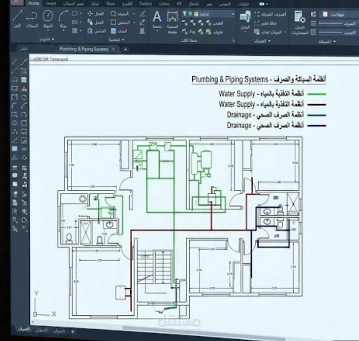The width and height of the screenshot is (359, 341).
Task: Click the orange line tool in left toolbar
Action: click(x=15, y=61)
